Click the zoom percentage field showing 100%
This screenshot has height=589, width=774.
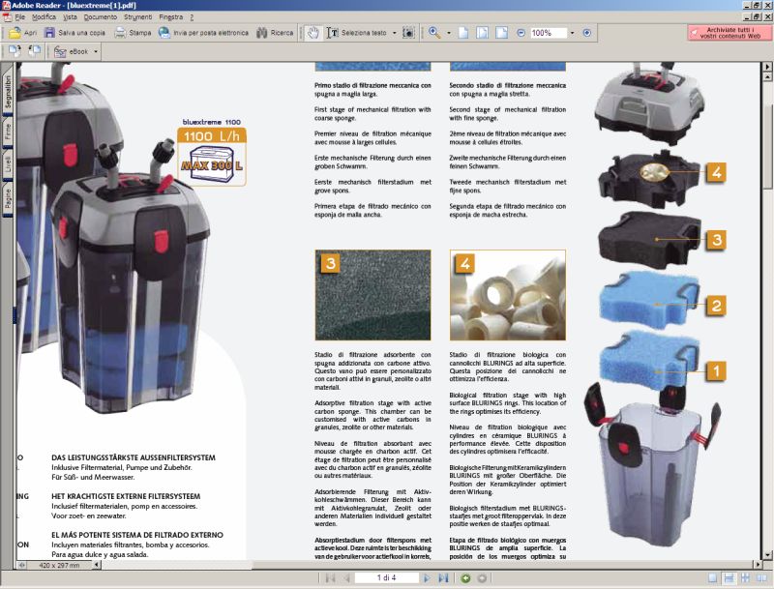(x=549, y=33)
